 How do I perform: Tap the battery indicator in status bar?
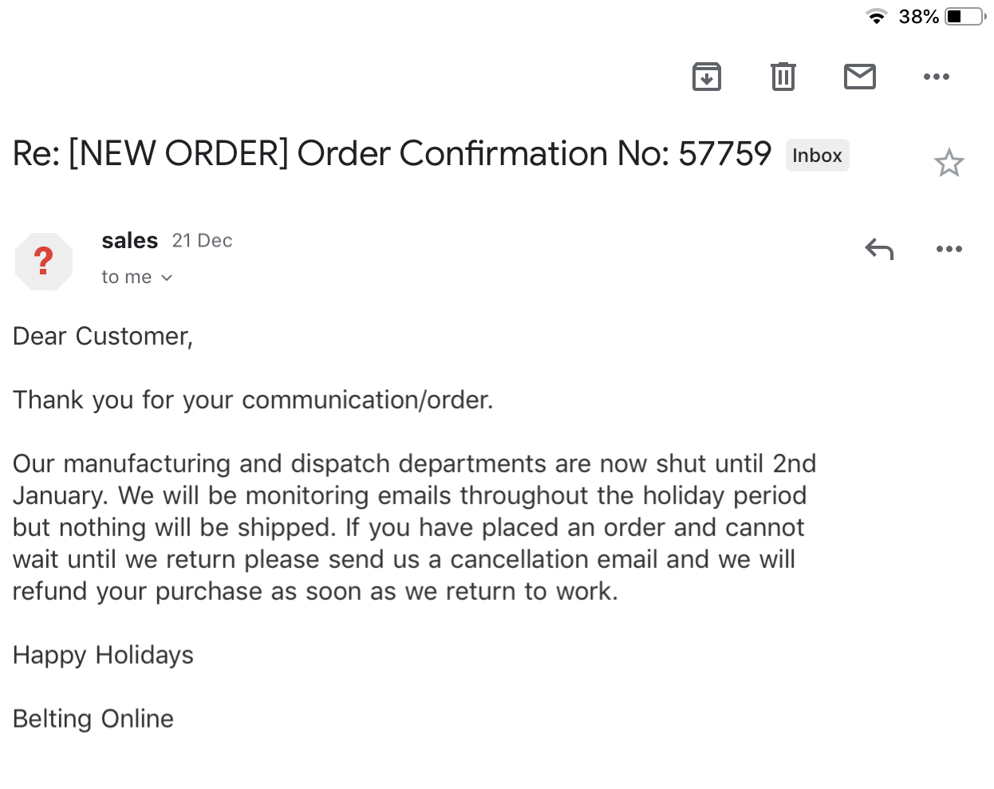click(965, 16)
